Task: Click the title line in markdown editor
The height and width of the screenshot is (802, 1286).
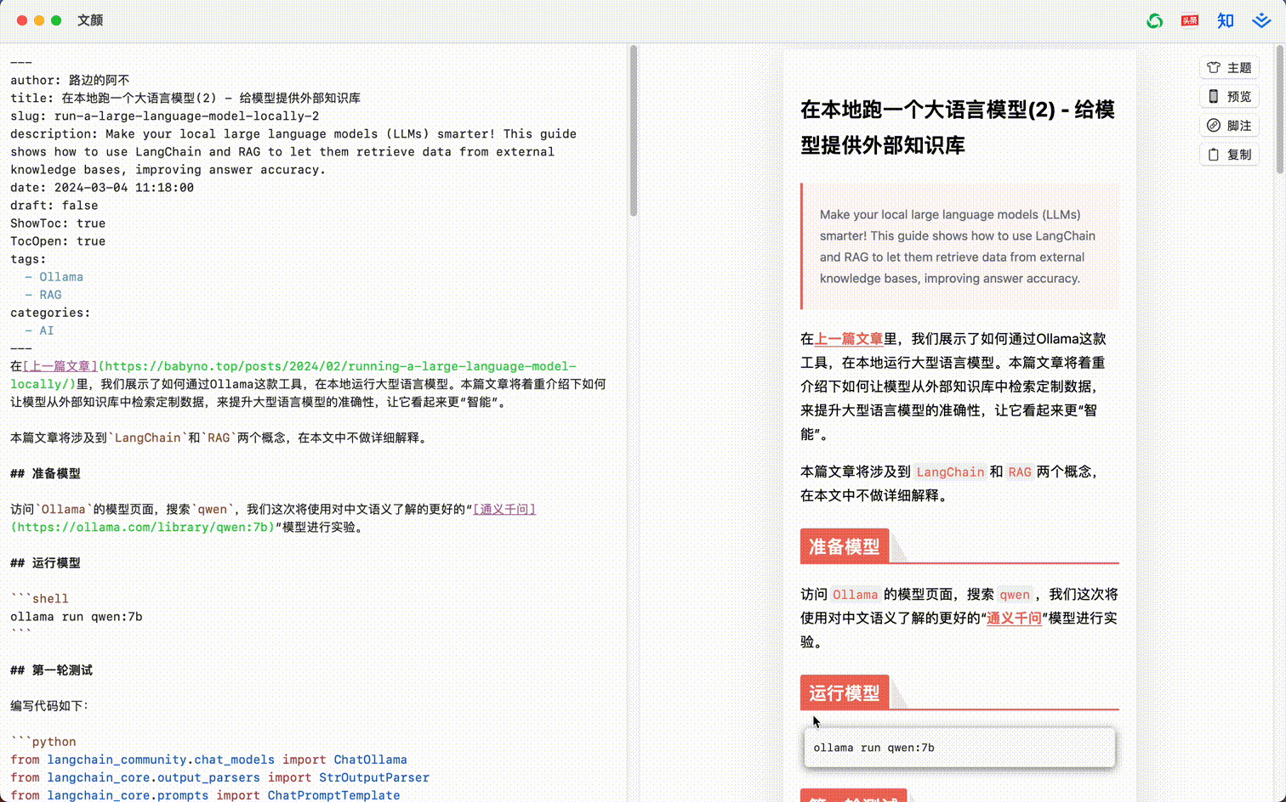Action: pyautogui.click(x=185, y=99)
